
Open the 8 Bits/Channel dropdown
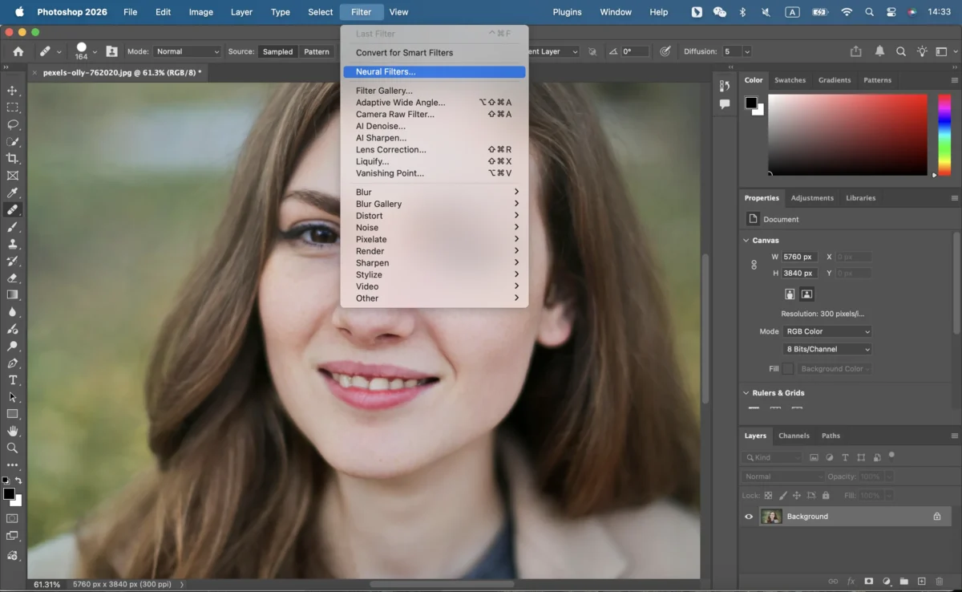coord(827,349)
